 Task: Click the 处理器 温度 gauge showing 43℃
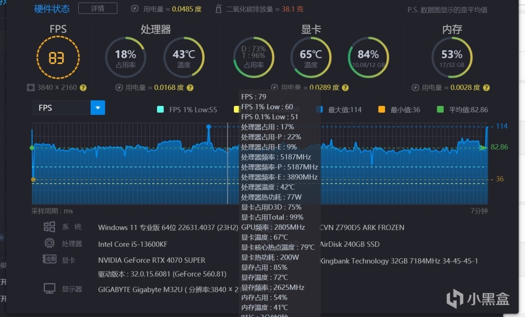pos(184,57)
